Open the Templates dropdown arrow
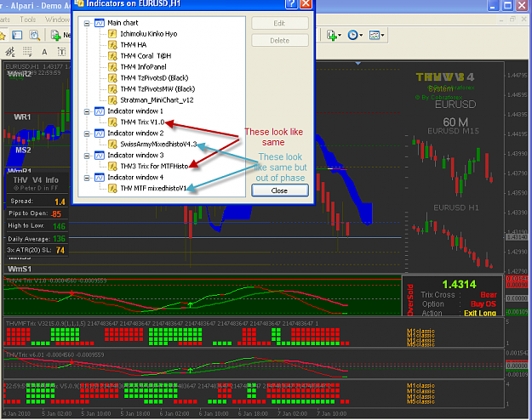Screen dimensions: 532x420 382,35
